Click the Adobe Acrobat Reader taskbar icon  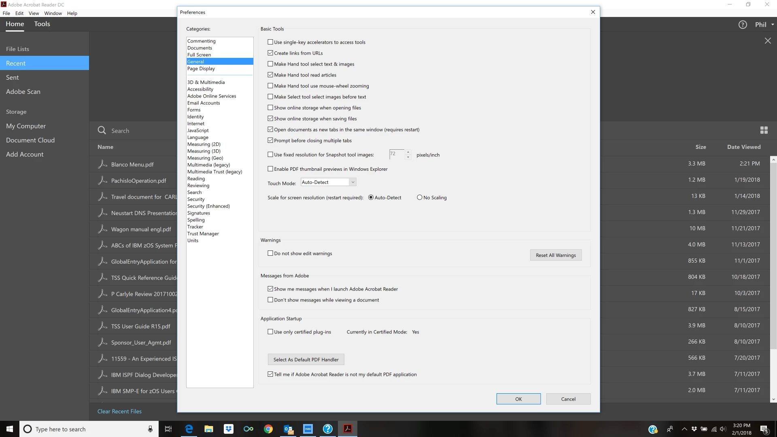347,429
